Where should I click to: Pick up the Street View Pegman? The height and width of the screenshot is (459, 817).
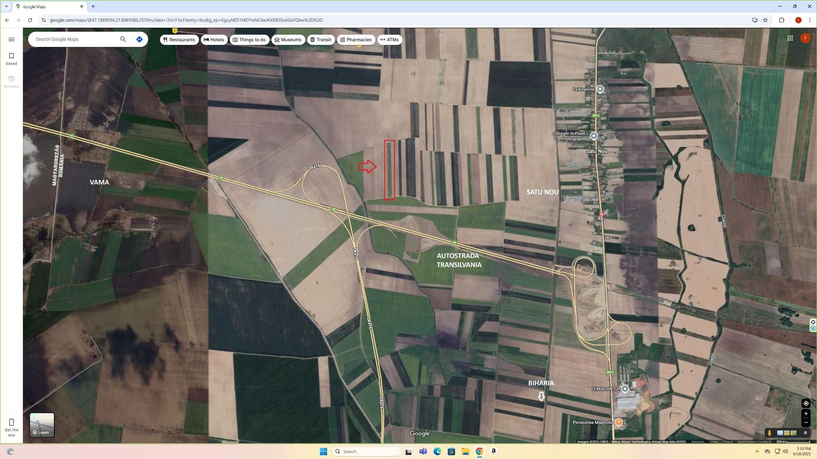point(770,433)
